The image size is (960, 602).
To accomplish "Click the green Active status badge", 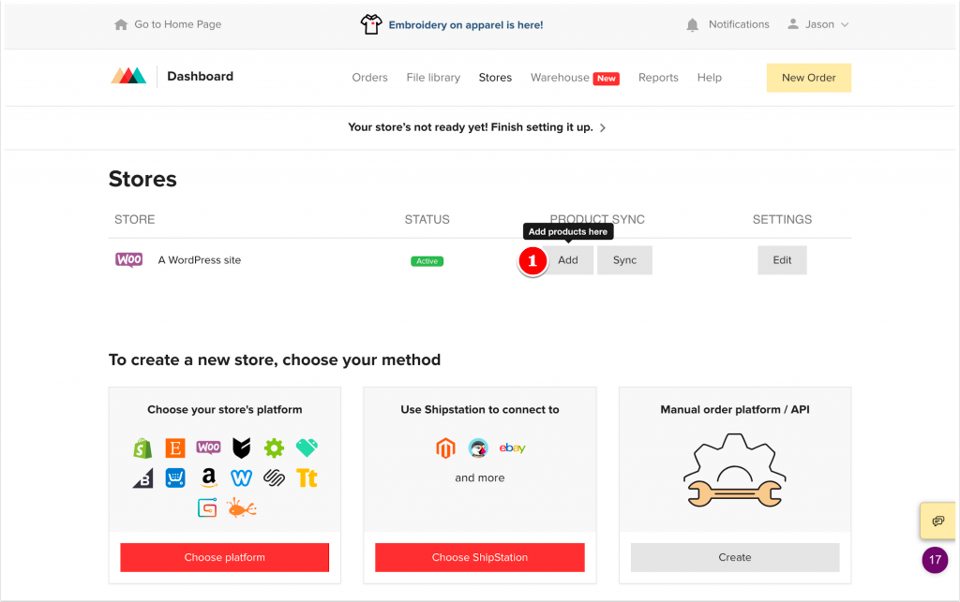I will tap(427, 261).
